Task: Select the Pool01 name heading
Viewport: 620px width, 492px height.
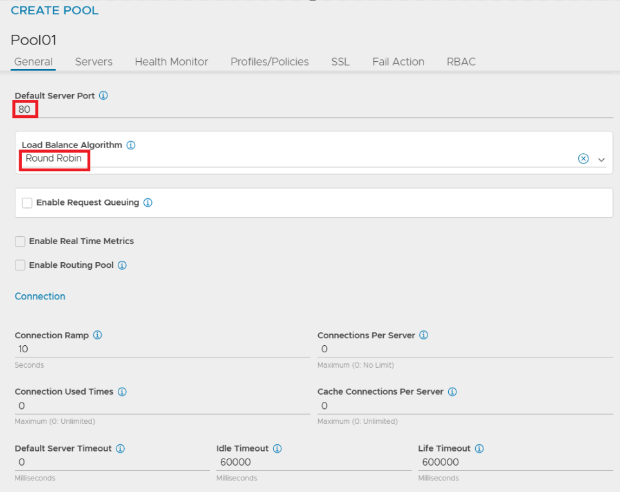Action: pos(33,40)
